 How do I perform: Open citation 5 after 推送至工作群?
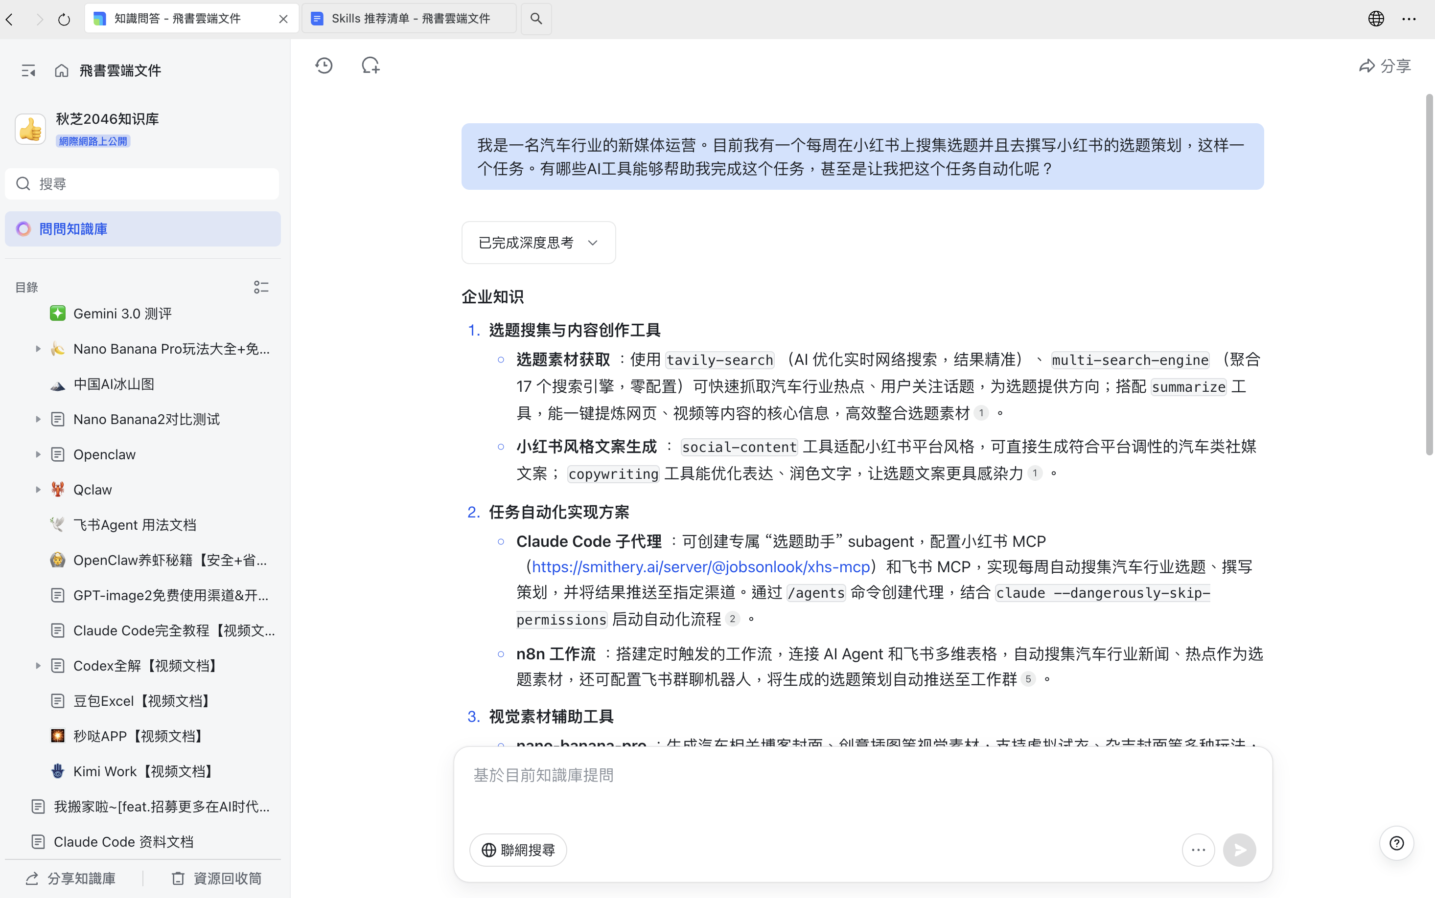point(1028,679)
